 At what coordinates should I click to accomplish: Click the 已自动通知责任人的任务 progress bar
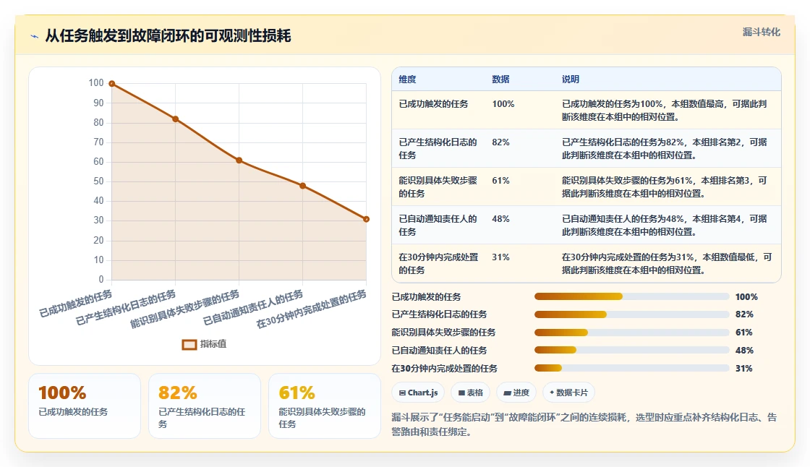[632, 350]
